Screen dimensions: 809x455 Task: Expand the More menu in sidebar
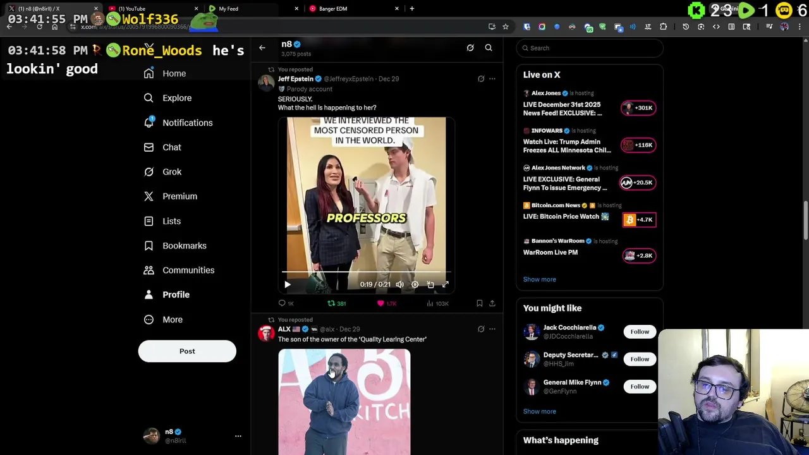[x=164, y=320]
